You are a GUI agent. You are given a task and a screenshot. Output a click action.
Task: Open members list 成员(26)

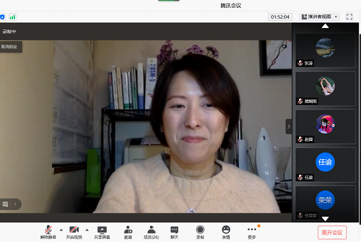coord(151,232)
